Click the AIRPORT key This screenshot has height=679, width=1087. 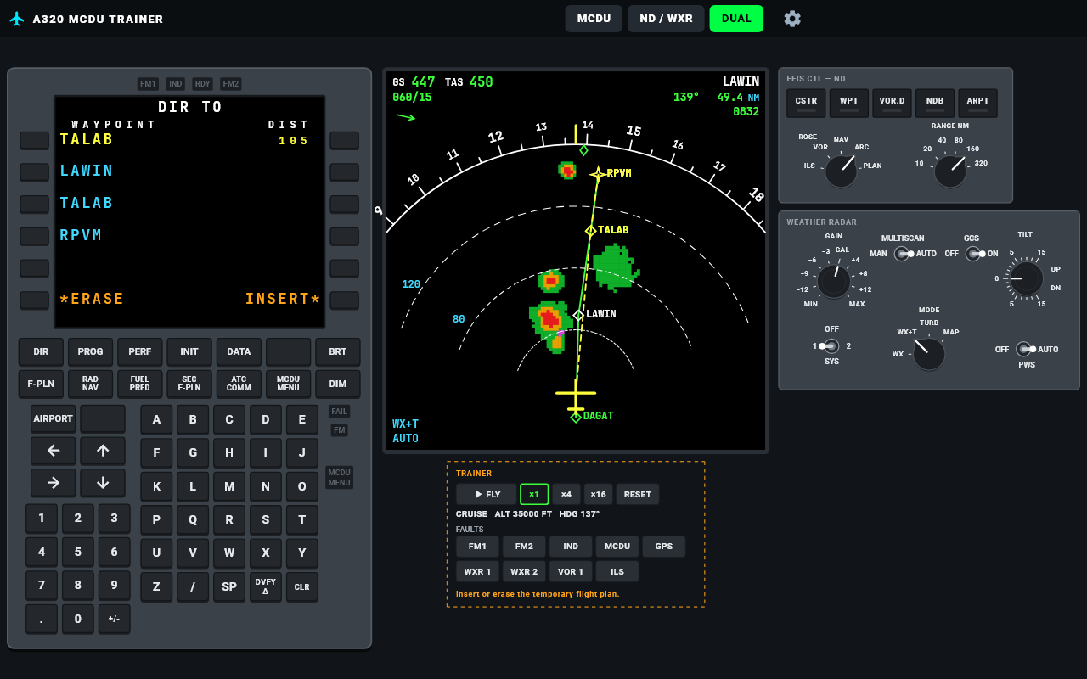(54, 418)
